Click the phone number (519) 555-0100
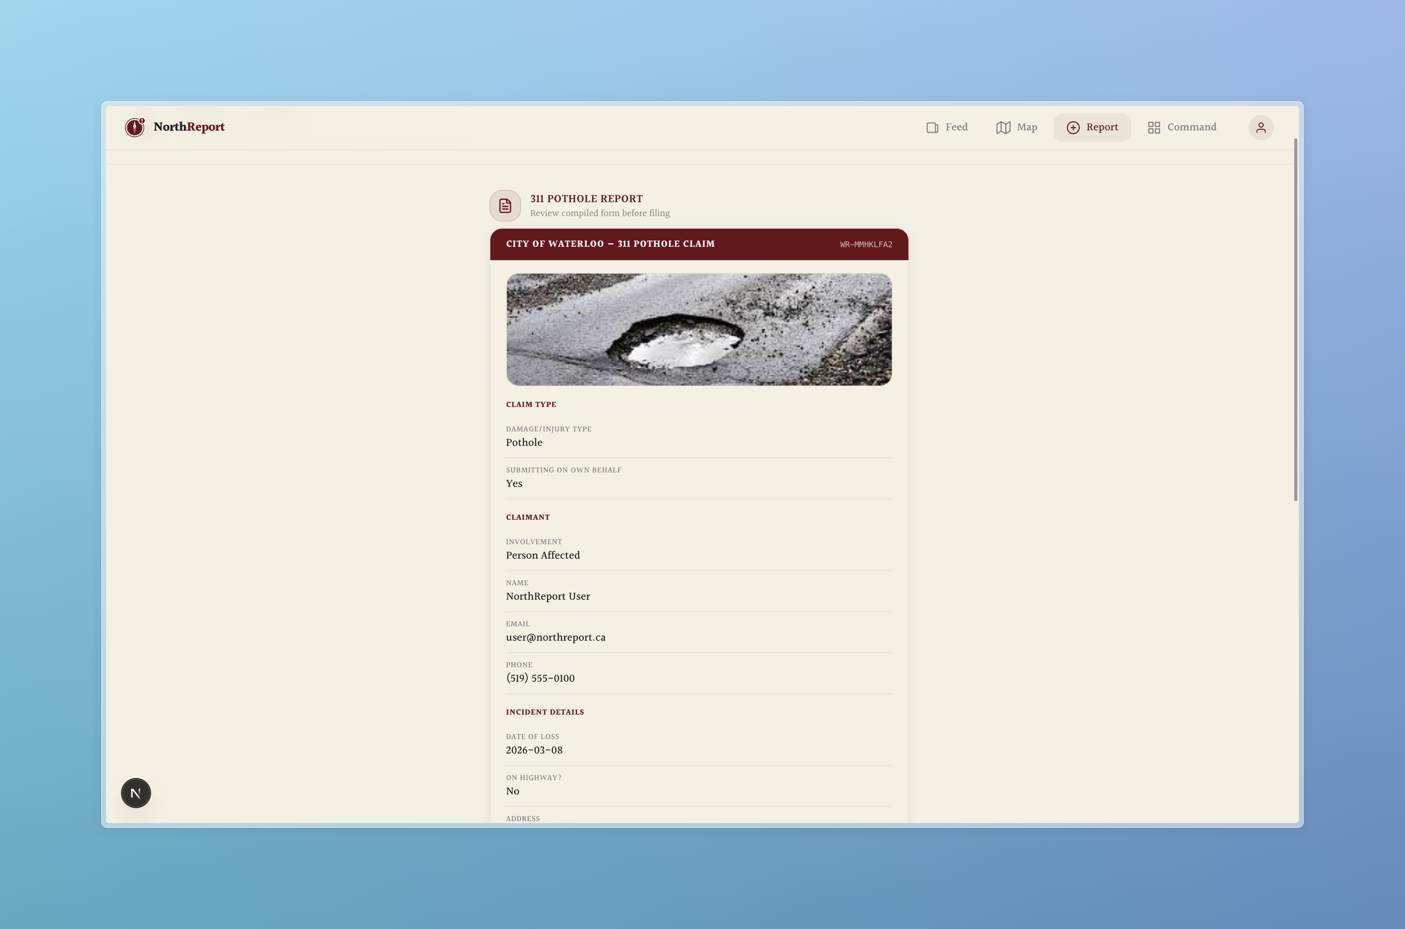The image size is (1405, 929). click(x=540, y=678)
